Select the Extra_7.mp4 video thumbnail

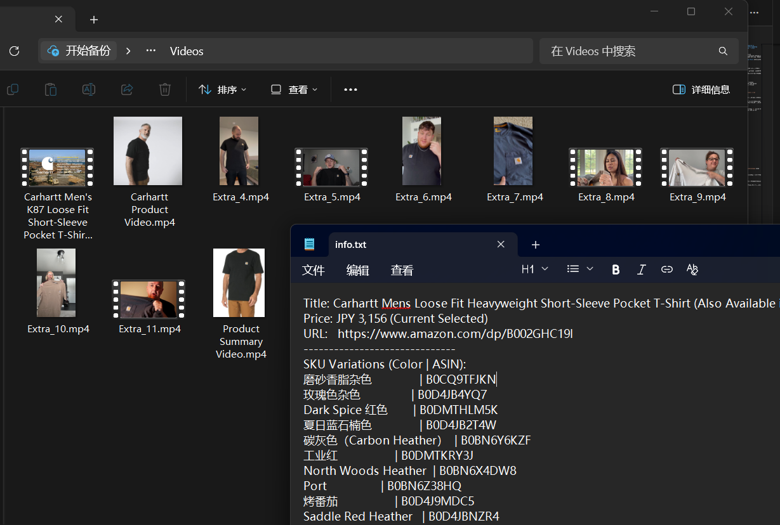click(513, 151)
